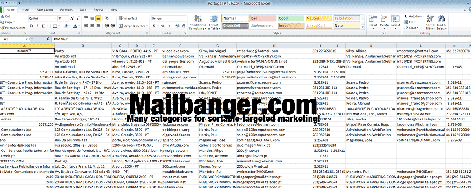Open Sort & Filter menu
The height and width of the screenshot is (188, 471).
point(431,22)
